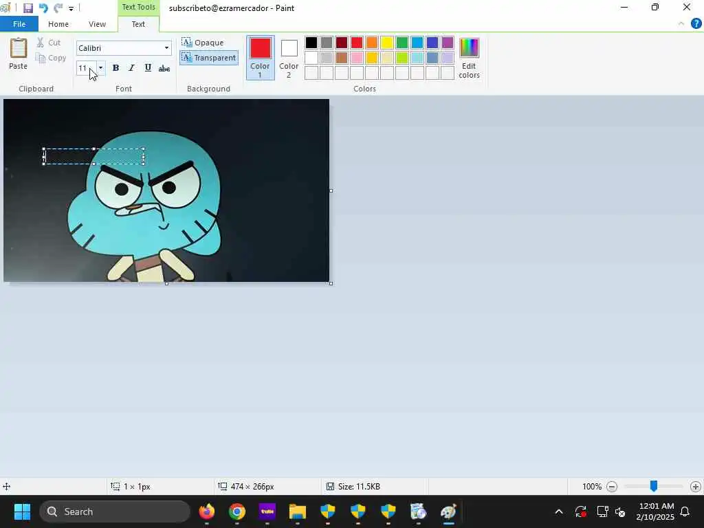Click the display network tray icon

coord(602,511)
